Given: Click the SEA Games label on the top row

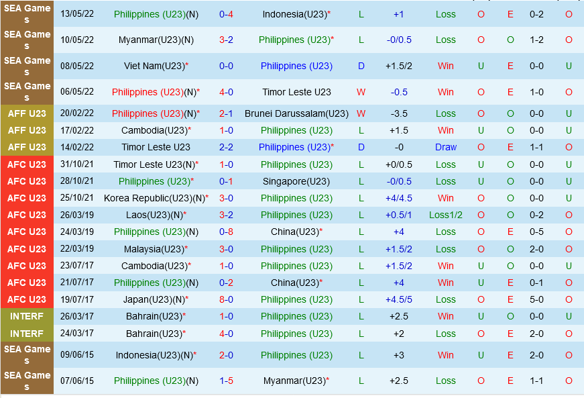Looking at the screenshot, I should pyautogui.click(x=27, y=14).
